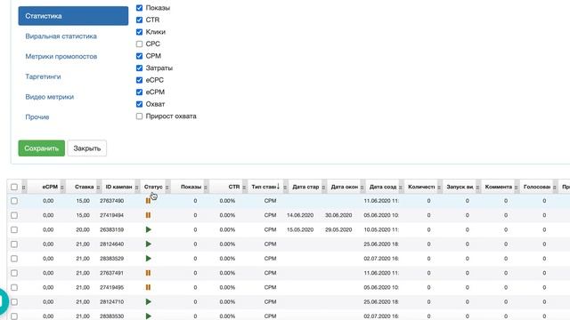Switch to Виральная статистика section
This screenshot has width=570, height=320.
[x=61, y=36]
